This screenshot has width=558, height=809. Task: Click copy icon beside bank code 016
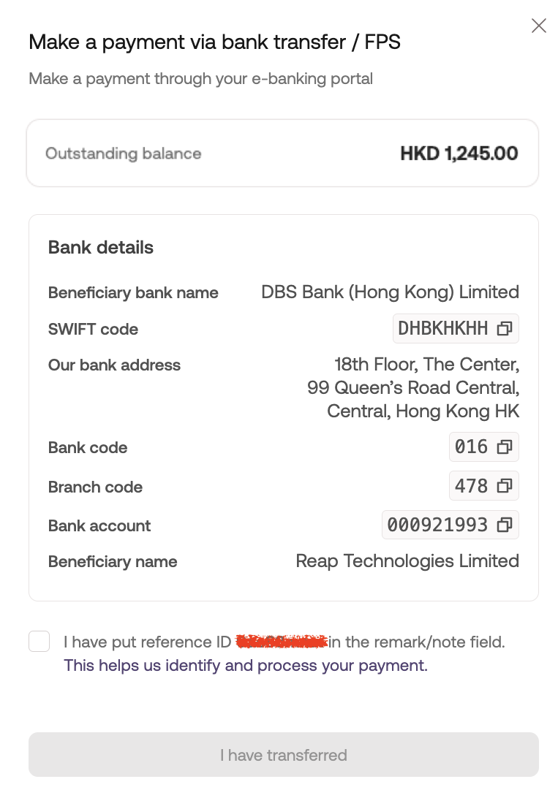pyautogui.click(x=504, y=447)
